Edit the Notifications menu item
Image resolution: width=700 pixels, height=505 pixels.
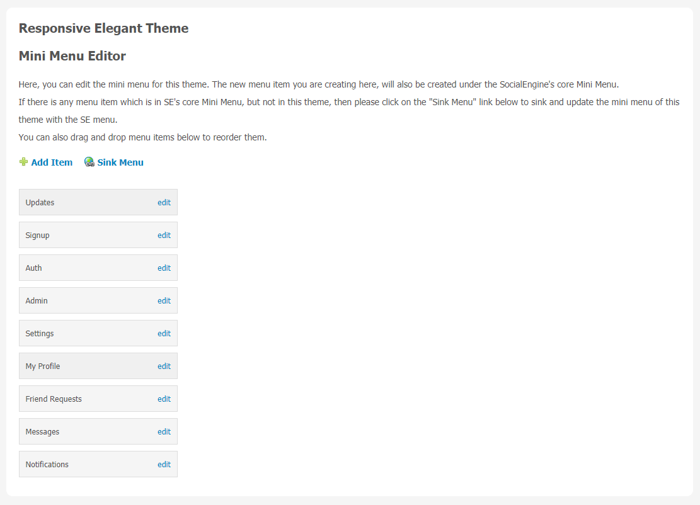[x=164, y=465]
